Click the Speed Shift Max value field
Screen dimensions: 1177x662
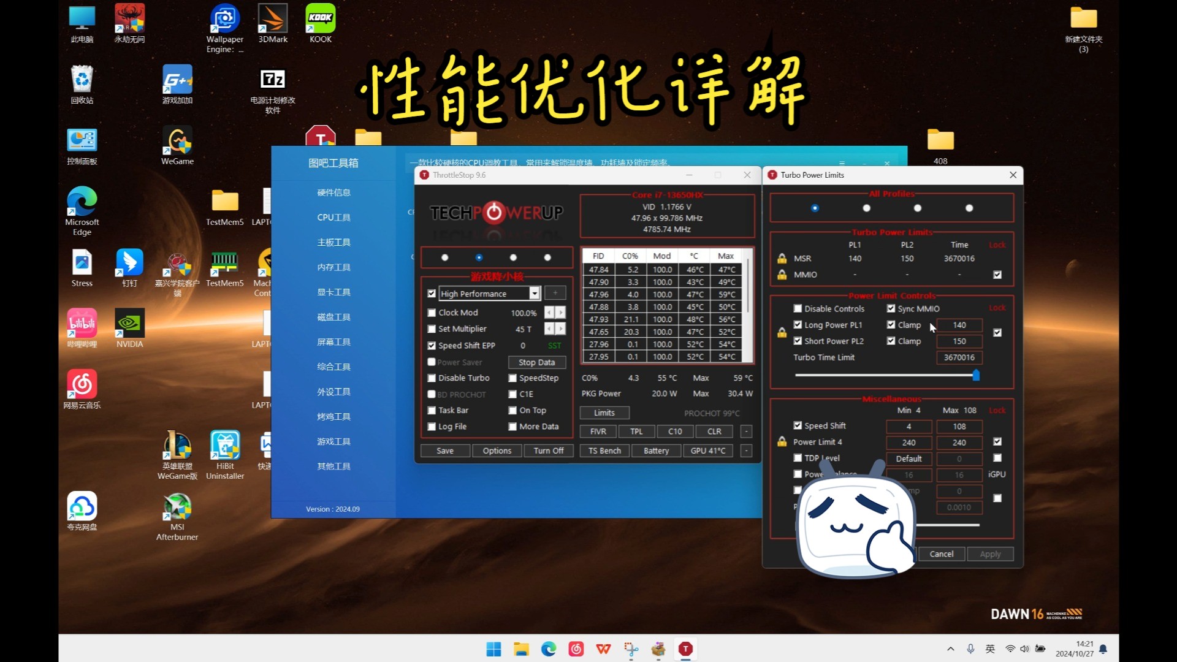coord(959,427)
